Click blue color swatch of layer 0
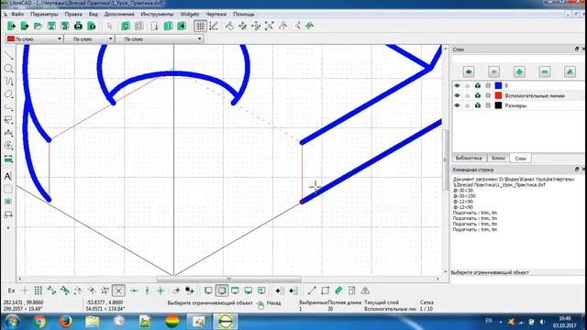This screenshot has height=330, width=587. point(498,85)
